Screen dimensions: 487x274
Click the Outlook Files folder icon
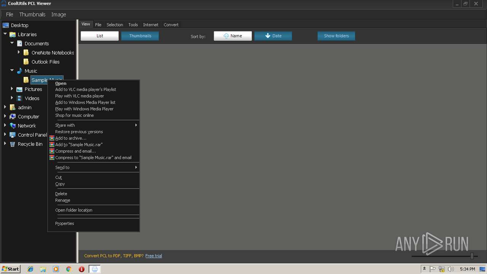pyautogui.click(x=26, y=62)
